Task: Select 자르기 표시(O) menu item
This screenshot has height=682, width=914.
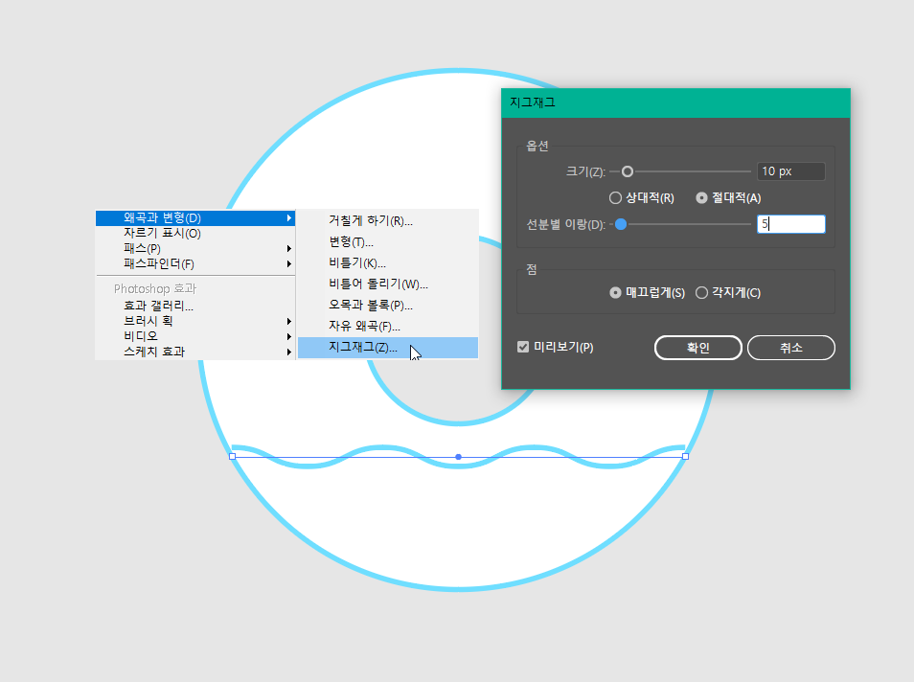Action: 194,233
